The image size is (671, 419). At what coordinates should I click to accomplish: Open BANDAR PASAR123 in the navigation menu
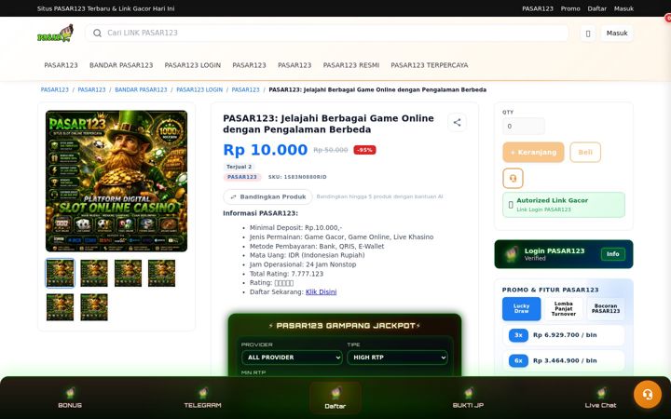pos(121,65)
